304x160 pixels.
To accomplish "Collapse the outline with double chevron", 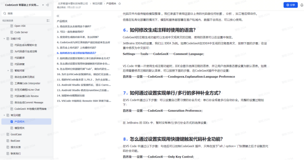I will (x=58, y=16).
